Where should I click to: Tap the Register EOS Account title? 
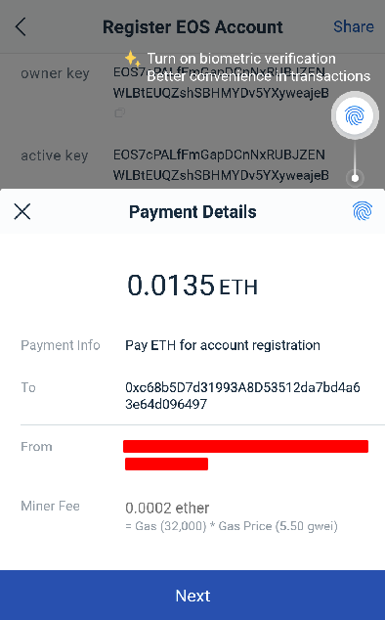tap(192, 26)
